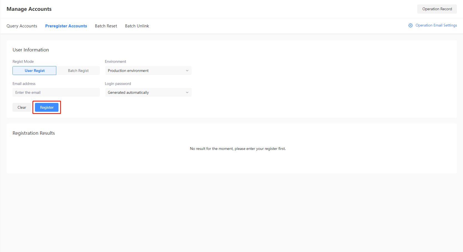Open the Generated automatically password dropdown
The height and width of the screenshot is (252, 463).
(148, 92)
